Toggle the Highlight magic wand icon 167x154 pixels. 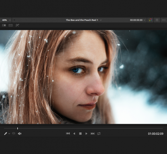pyautogui.click(x=17, y=25)
